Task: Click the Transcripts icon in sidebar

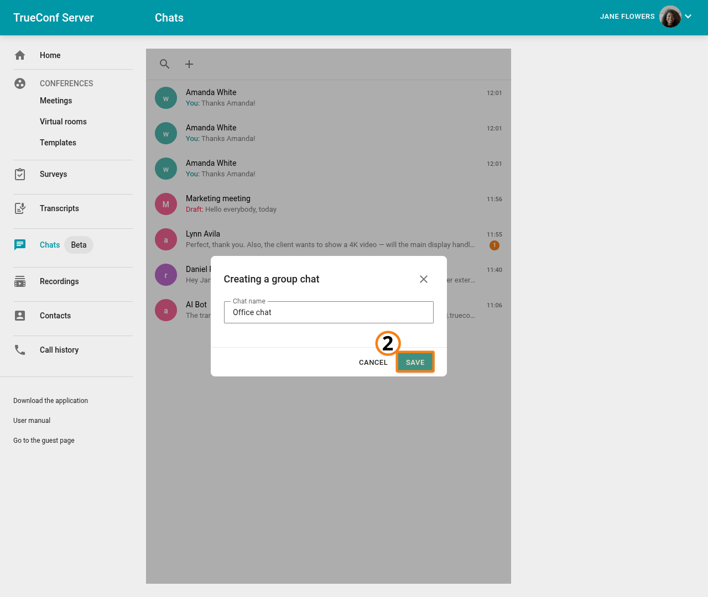Action: pyautogui.click(x=20, y=208)
